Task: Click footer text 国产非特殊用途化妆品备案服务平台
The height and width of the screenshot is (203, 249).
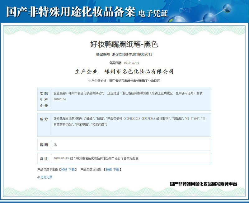Action: pyautogui.click(x=204, y=184)
